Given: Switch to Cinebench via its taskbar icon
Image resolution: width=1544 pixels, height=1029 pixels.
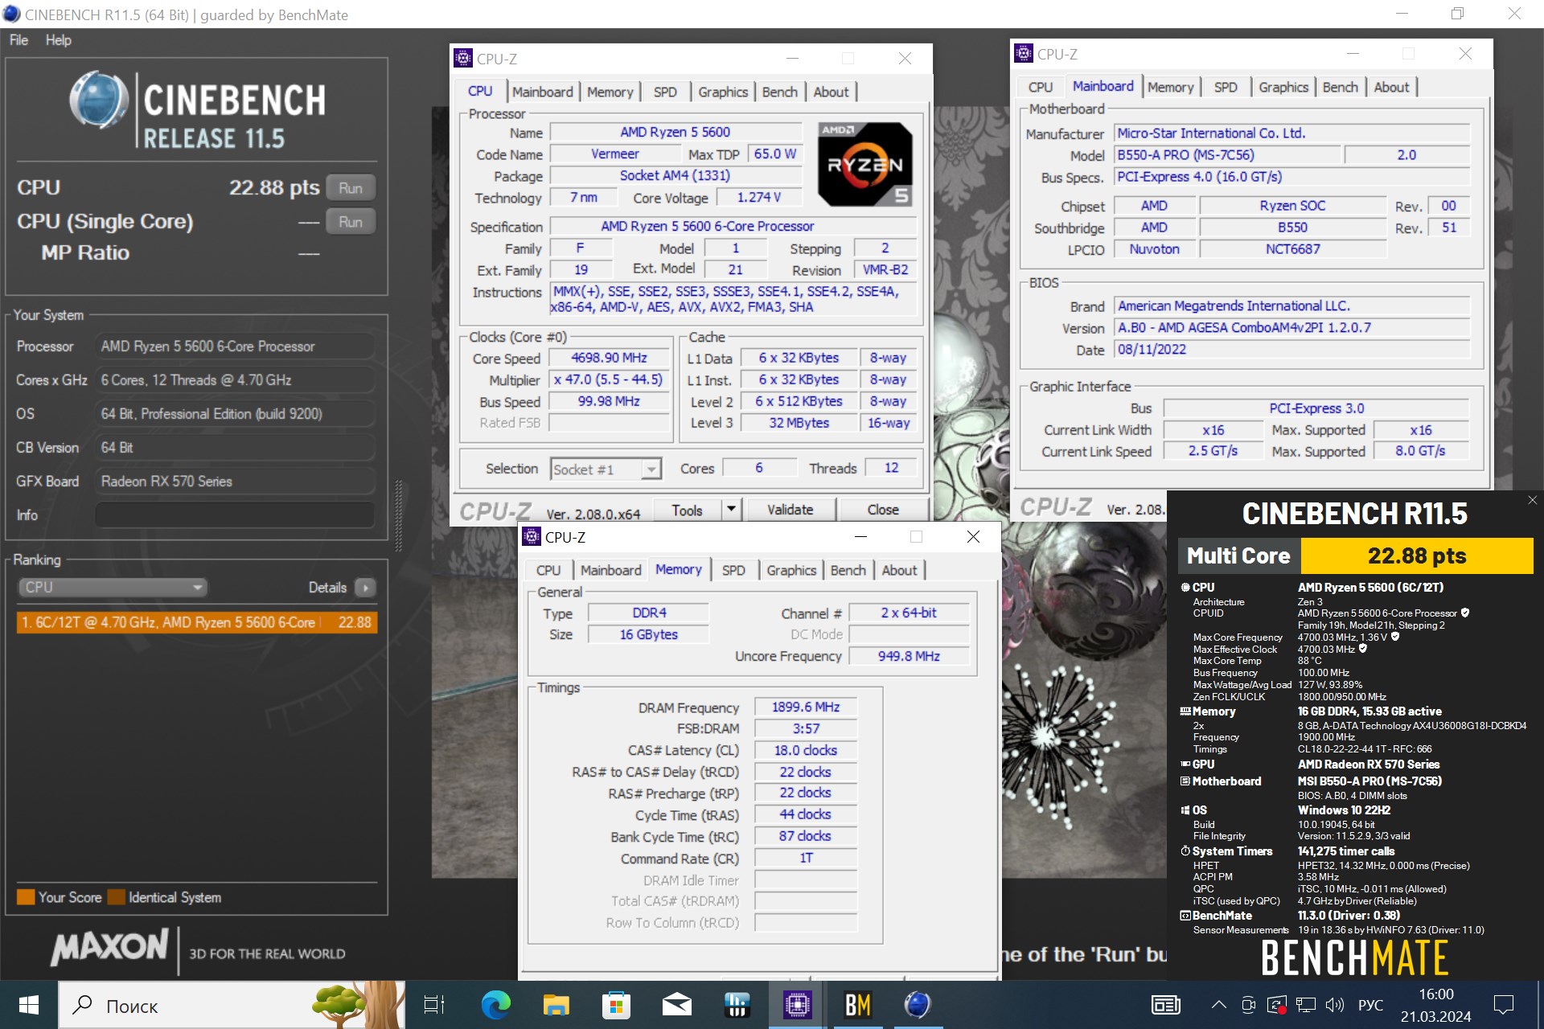Looking at the screenshot, I should click(918, 1005).
